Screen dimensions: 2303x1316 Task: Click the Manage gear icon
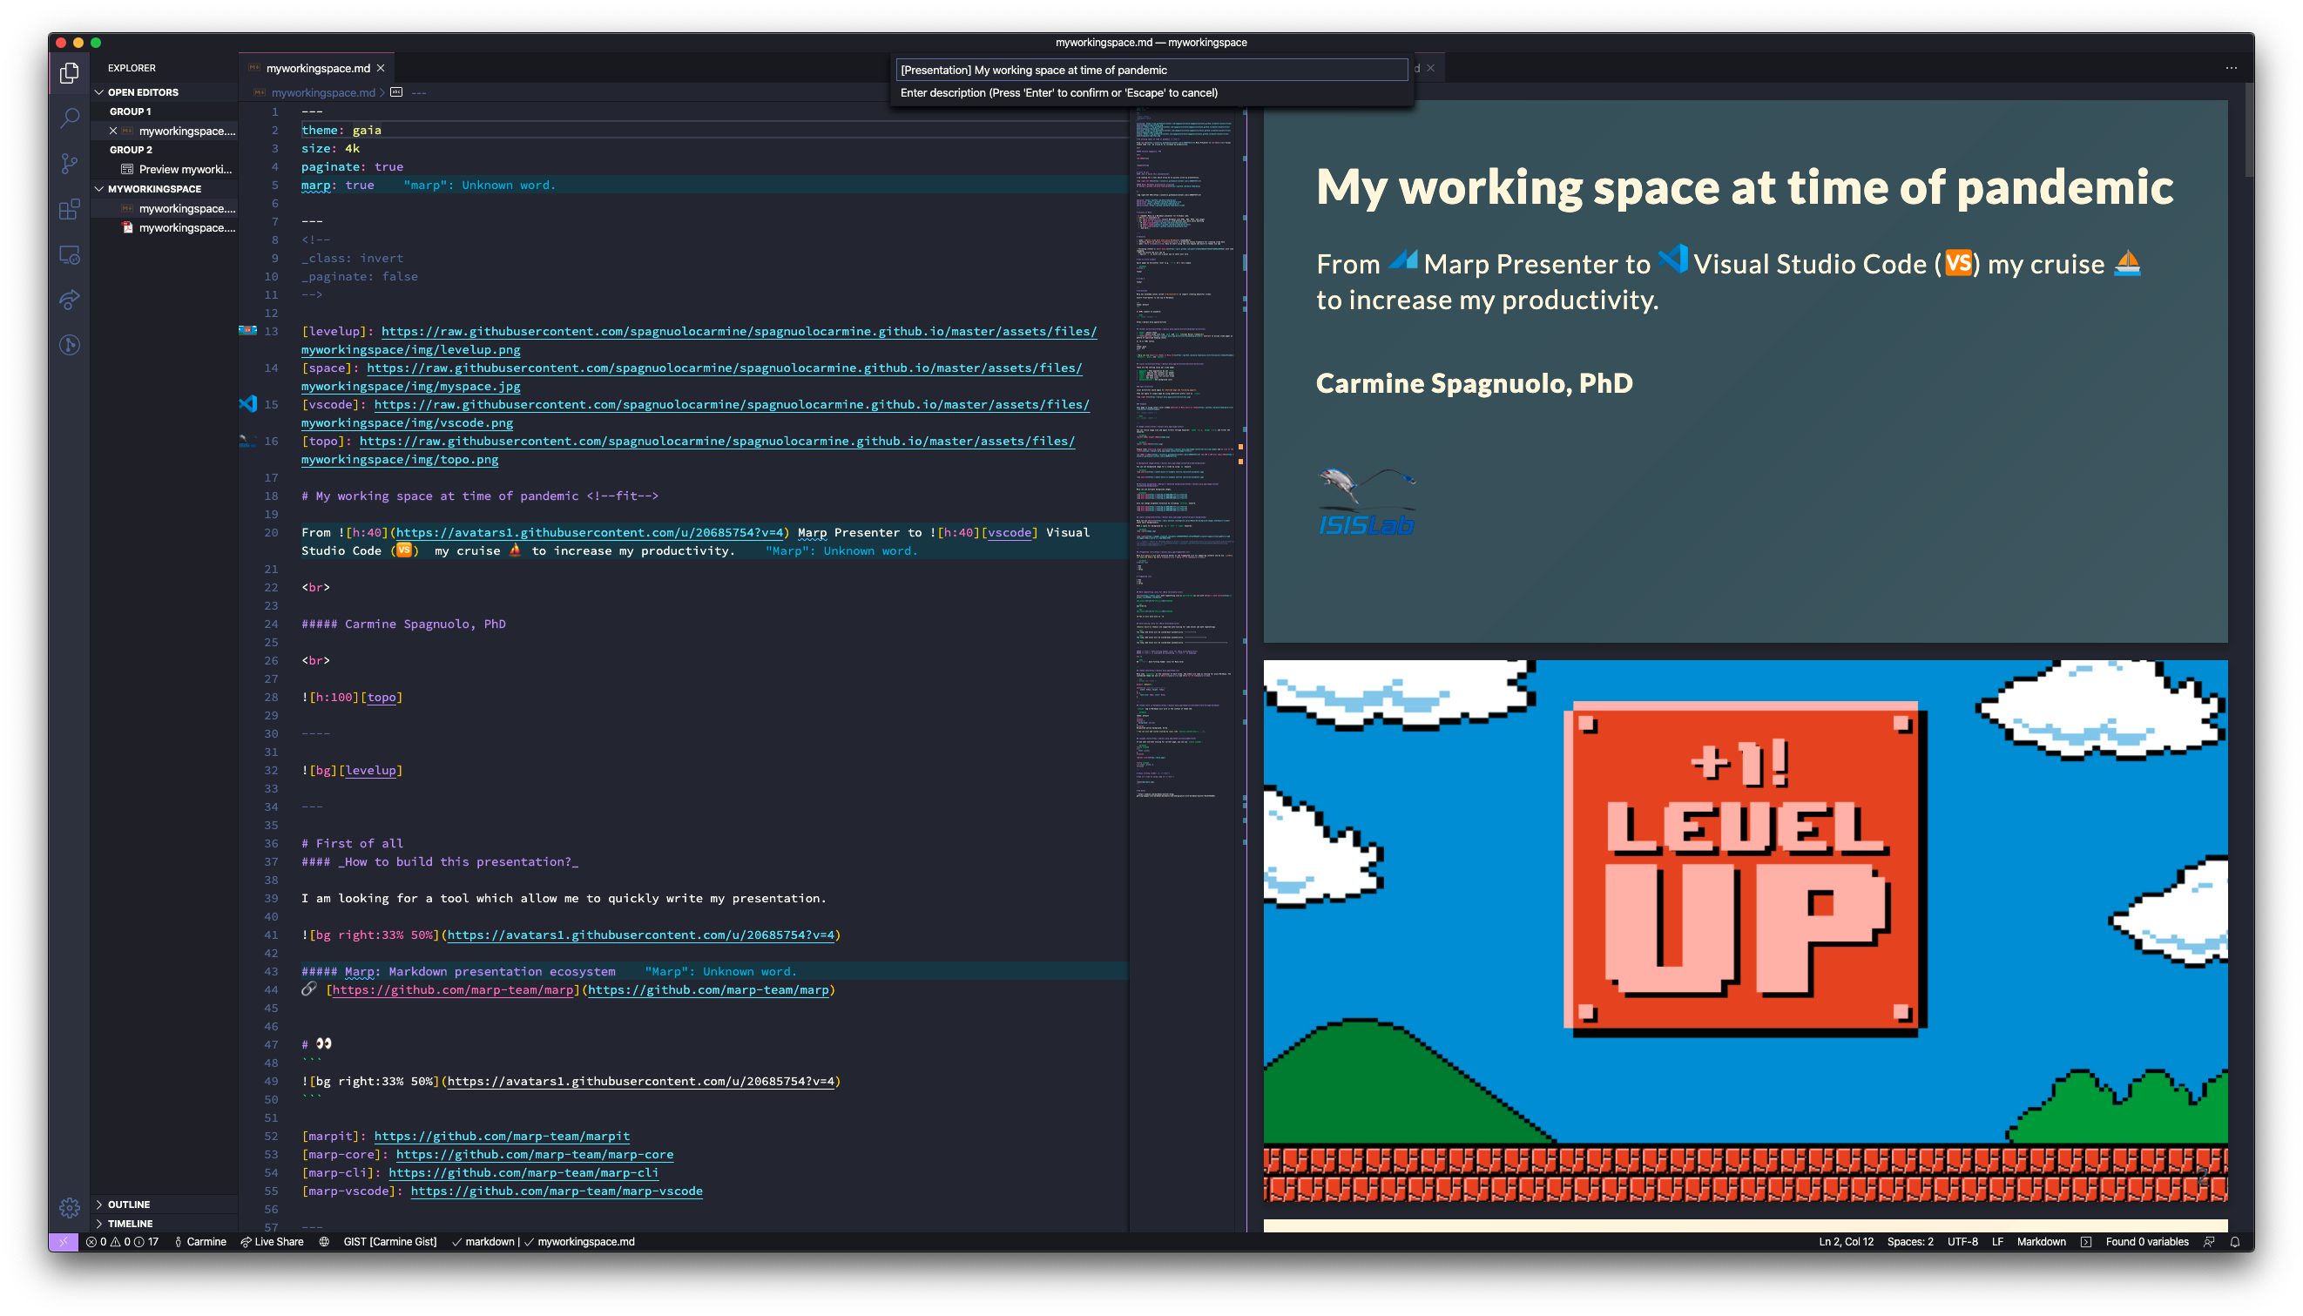click(x=70, y=1206)
